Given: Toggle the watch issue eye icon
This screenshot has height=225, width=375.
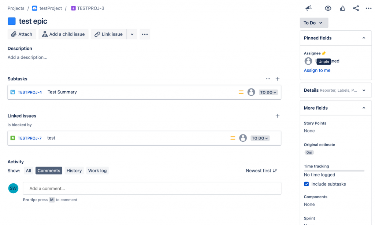Looking at the screenshot, I should [x=328, y=8].
